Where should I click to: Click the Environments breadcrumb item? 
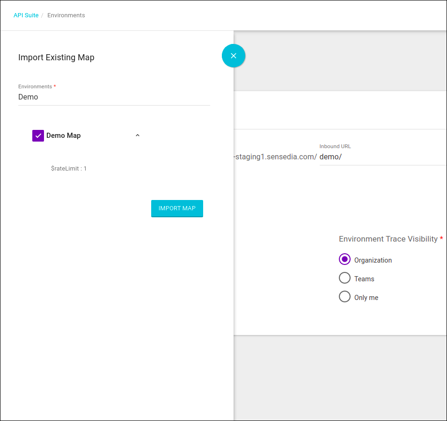pos(66,15)
